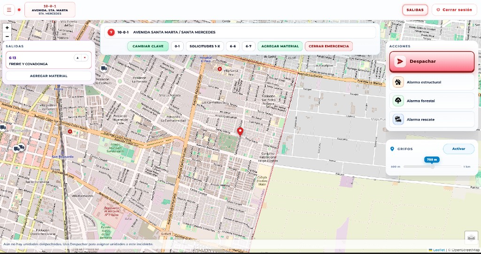
Task: Select truck marker beside San Bernardo label
Action: 2,127
